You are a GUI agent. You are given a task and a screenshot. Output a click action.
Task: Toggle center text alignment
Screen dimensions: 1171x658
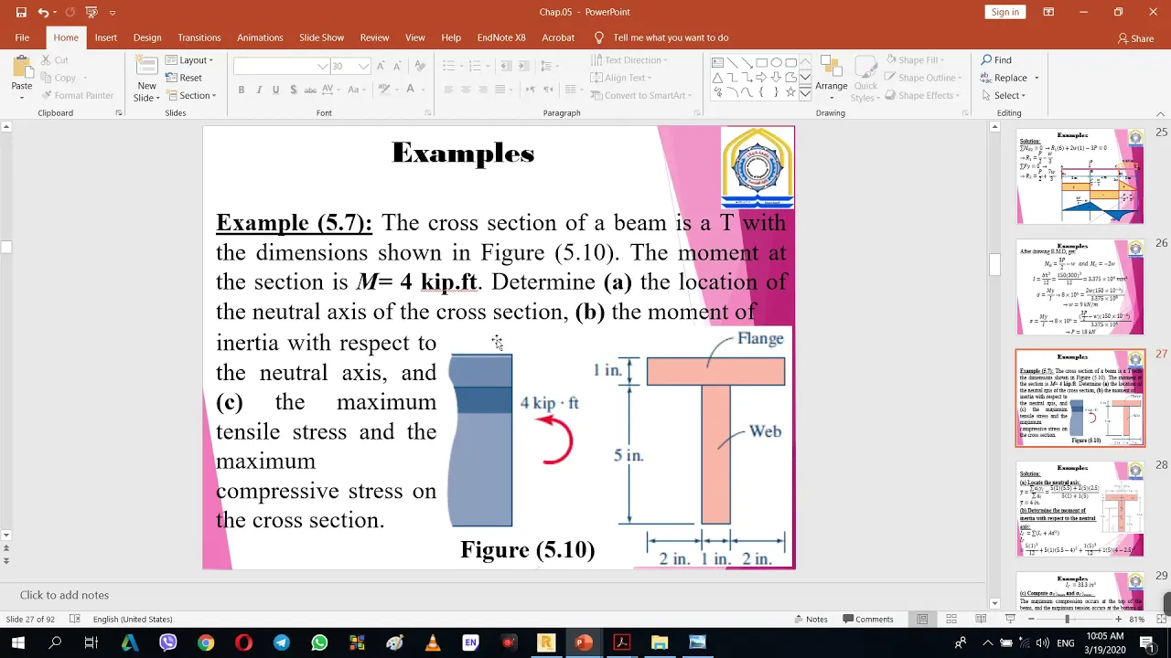click(x=466, y=90)
